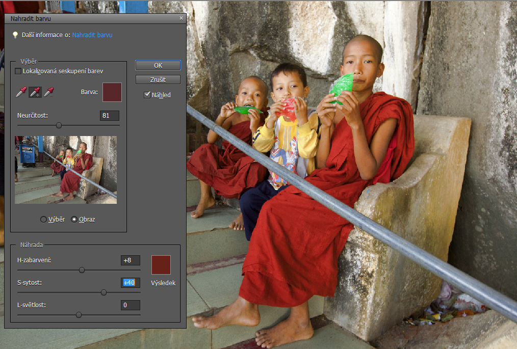Click the lightbulb help icon
Image resolution: width=517 pixels, height=349 pixels.
pyautogui.click(x=15, y=35)
